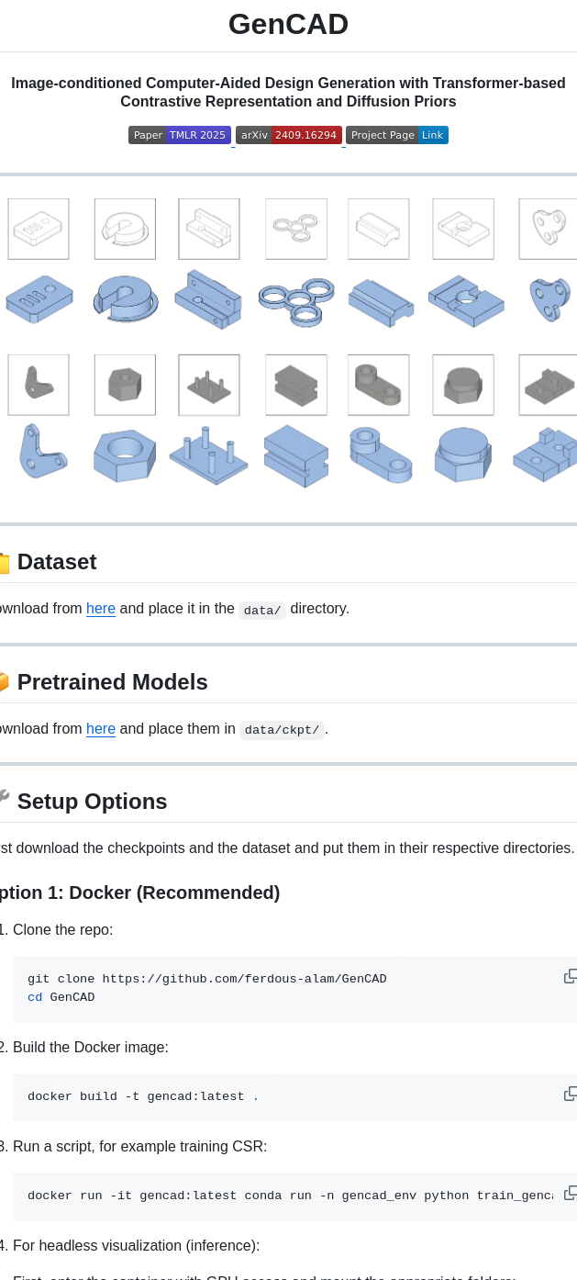The height and width of the screenshot is (1280, 577).
Task: Open the arXiv 2409.16294 badge
Action: coord(289,135)
